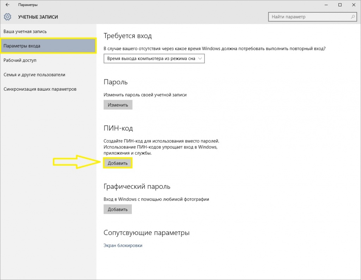The width and height of the screenshot is (361, 280).
Task: Open Семья и другие пользователи
Action: pyautogui.click(x=34, y=75)
